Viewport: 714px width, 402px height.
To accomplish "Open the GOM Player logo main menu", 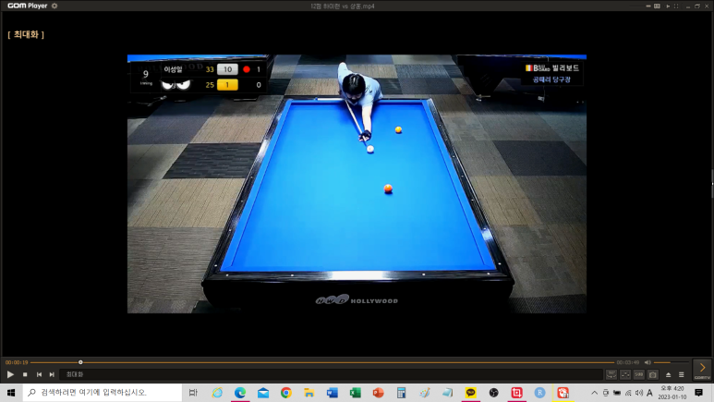I will [x=28, y=6].
